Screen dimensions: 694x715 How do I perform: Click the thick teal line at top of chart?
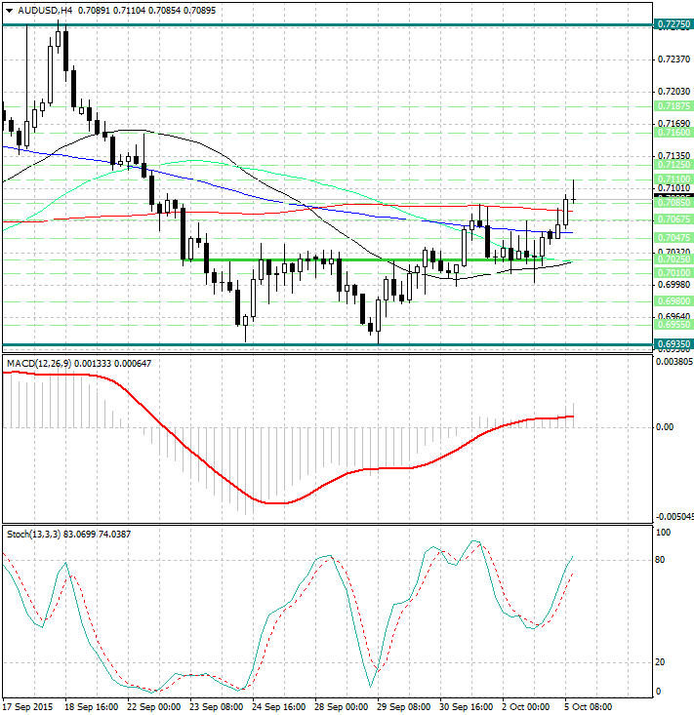tap(293, 24)
